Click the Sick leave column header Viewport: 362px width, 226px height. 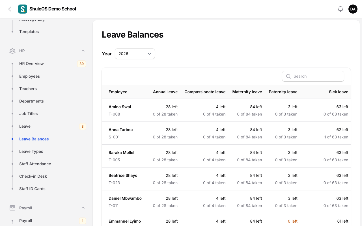[339, 92]
